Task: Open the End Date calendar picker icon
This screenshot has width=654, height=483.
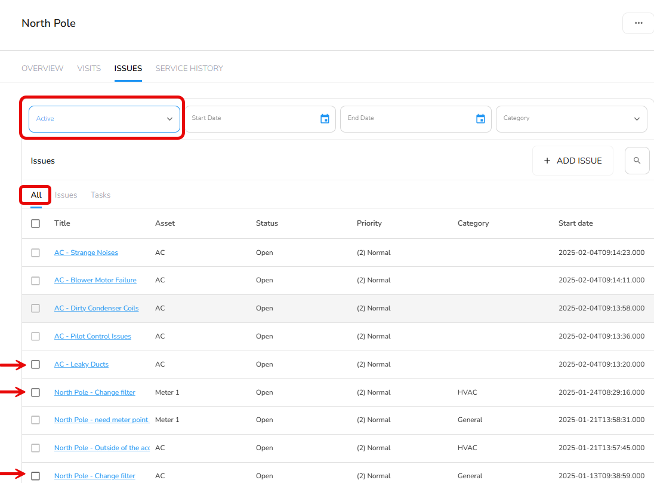Action: (480, 119)
